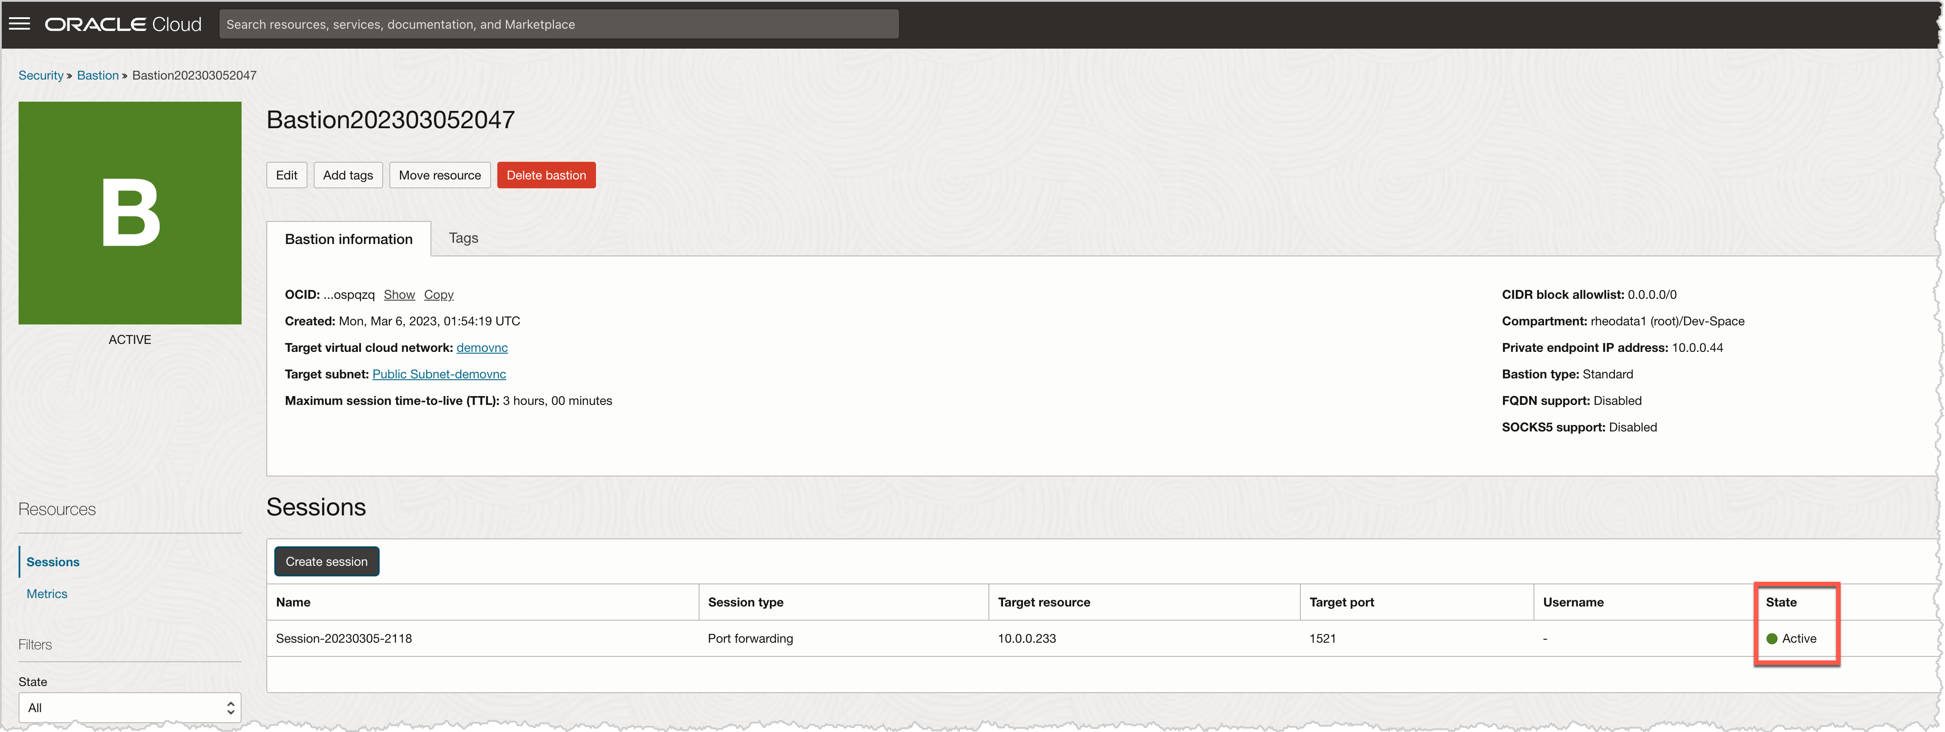Click the search resources input field

tap(558, 23)
